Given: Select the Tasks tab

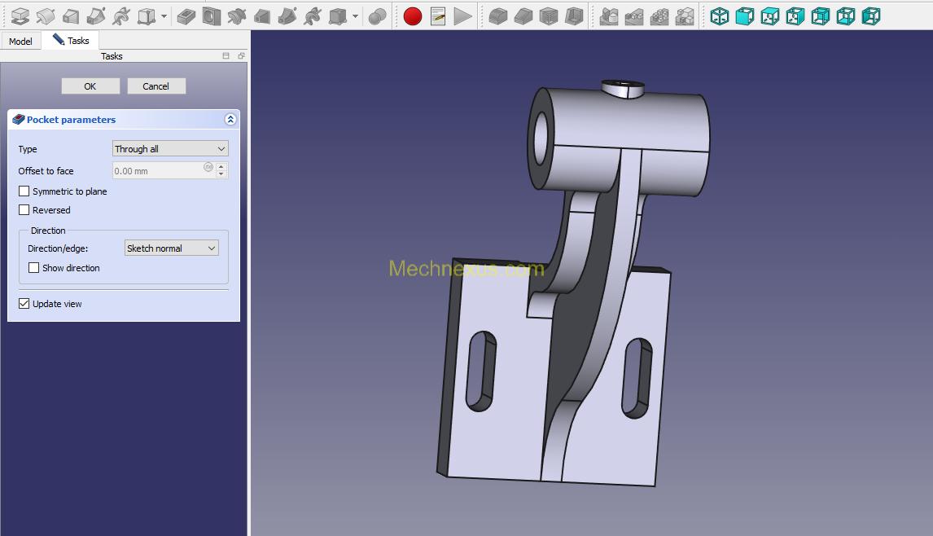Looking at the screenshot, I should [x=72, y=41].
